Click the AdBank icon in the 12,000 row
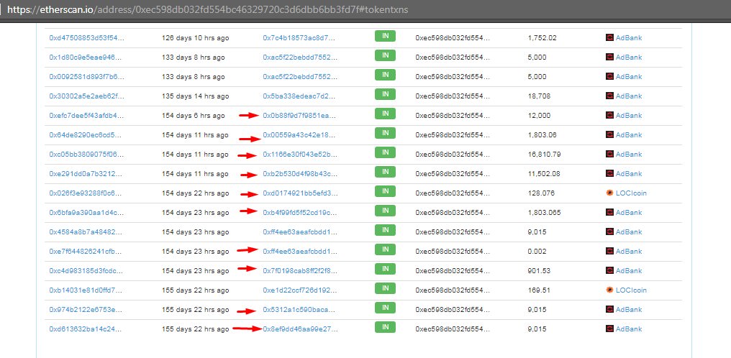 tap(609, 116)
